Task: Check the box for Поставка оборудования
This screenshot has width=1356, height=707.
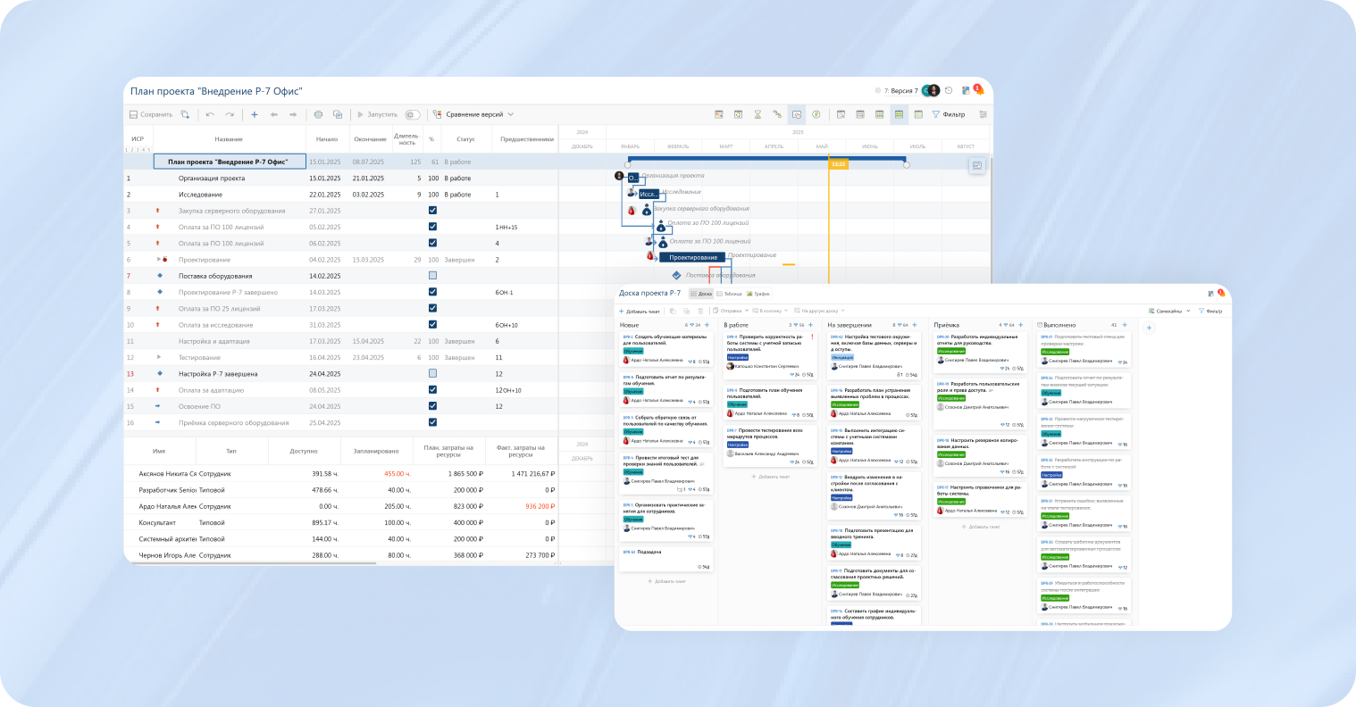Action: click(433, 276)
